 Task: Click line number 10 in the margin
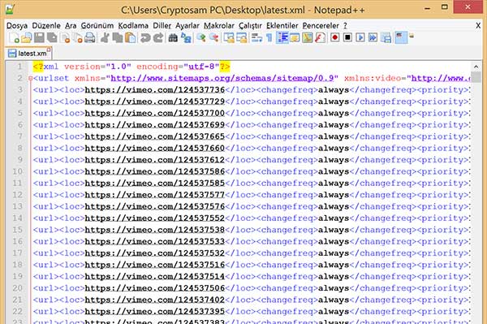(17, 171)
